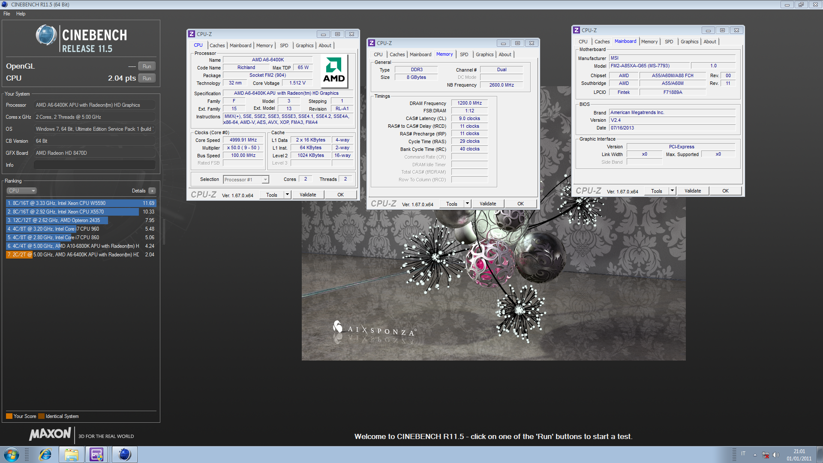Select AMD Opteron 2435 ranking row
Screen dimensions: 823x463
(x=81, y=220)
